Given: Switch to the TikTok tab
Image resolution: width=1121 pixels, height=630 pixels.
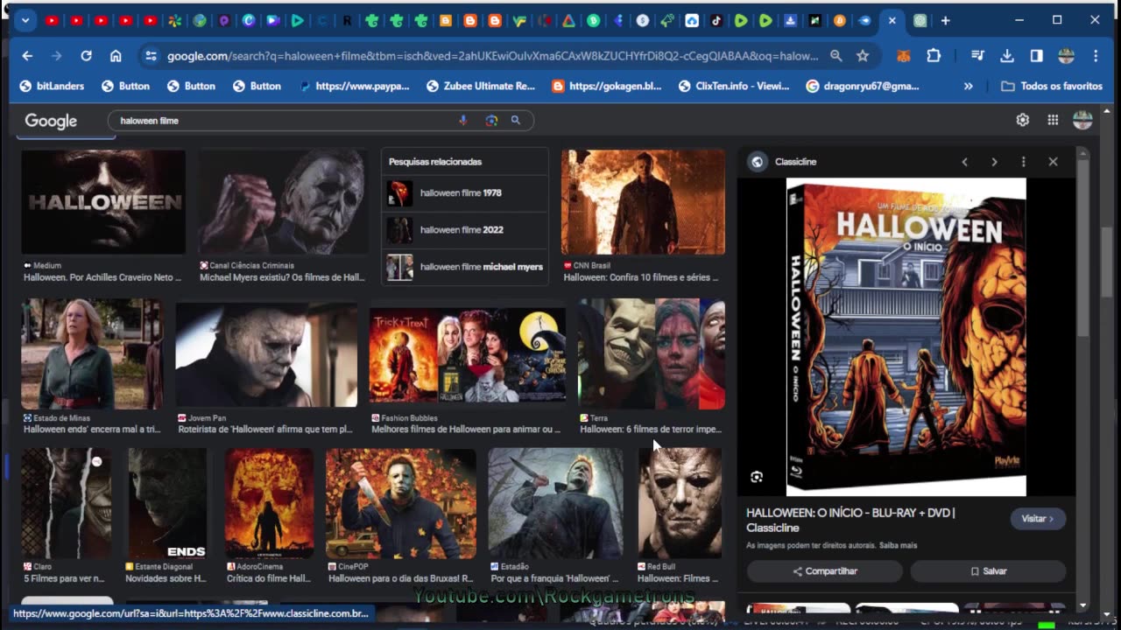Looking at the screenshot, I should [x=716, y=20].
